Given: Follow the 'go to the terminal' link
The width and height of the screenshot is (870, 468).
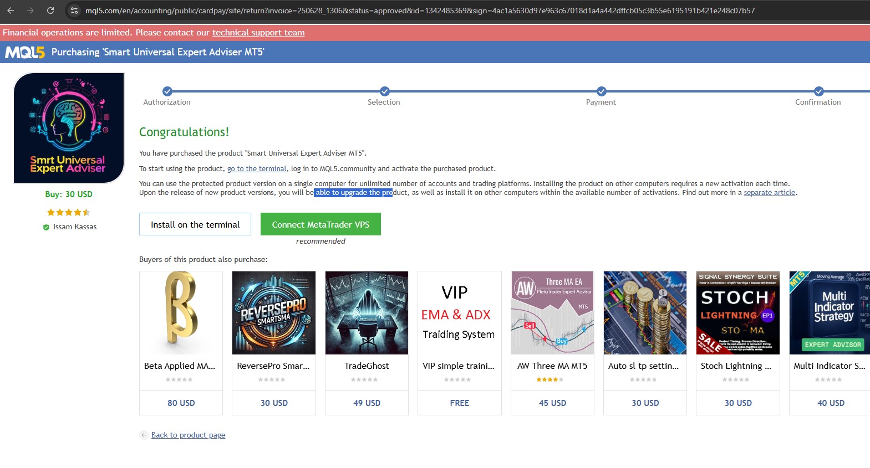Looking at the screenshot, I should coord(257,169).
